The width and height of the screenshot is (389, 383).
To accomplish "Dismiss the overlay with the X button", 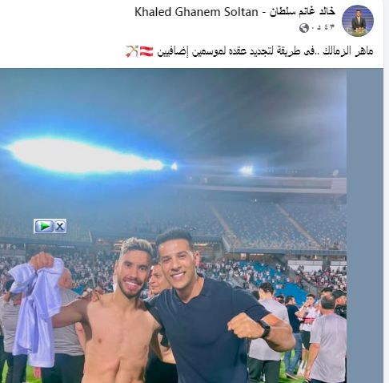I will 60,226.
